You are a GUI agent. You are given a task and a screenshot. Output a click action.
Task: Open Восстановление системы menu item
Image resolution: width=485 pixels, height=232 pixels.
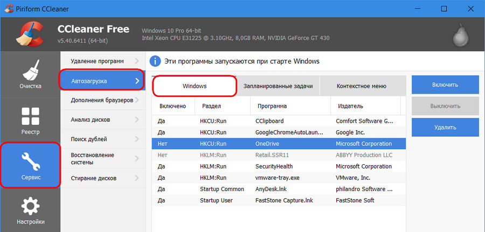pyautogui.click(x=103, y=158)
